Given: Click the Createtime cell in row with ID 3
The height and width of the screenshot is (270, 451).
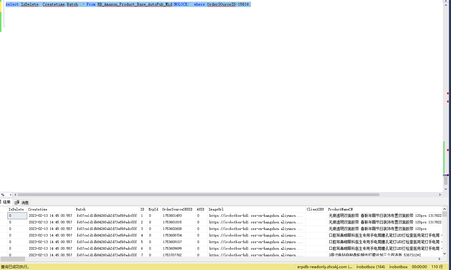Looking at the screenshot, I should point(51,229).
